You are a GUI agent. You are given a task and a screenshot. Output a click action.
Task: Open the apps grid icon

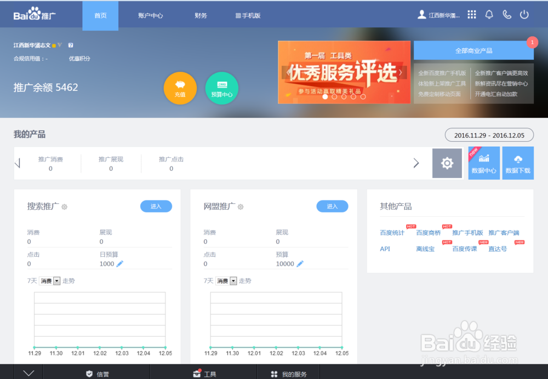[x=471, y=15]
